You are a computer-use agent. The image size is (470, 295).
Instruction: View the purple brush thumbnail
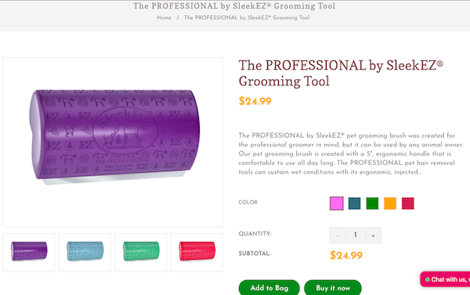tap(29, 253)
